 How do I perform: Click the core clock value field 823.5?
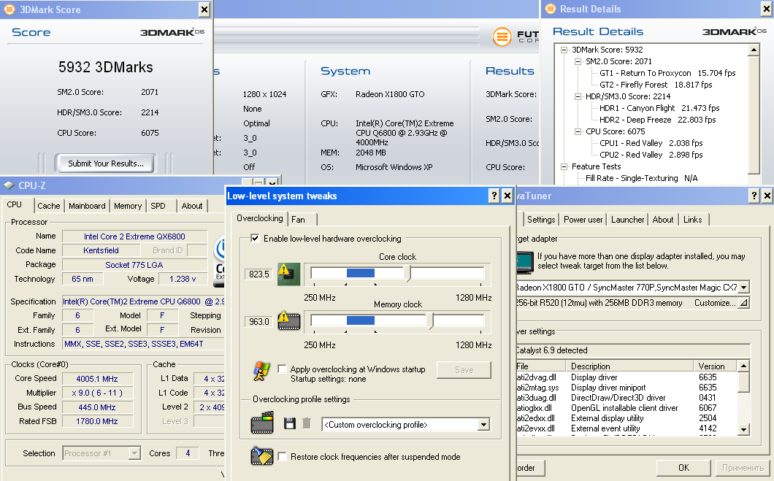259,274
